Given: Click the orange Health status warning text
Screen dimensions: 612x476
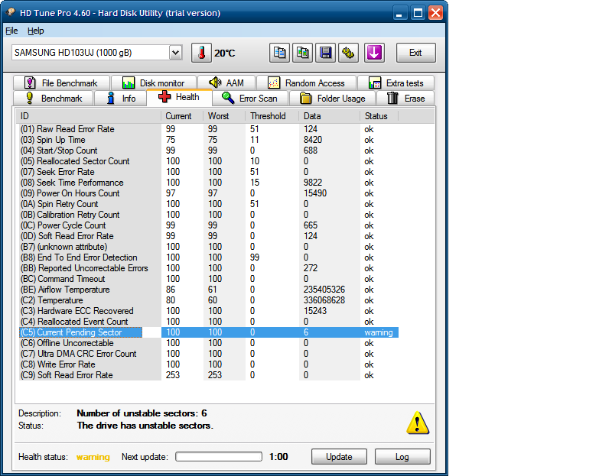Looking at the screenshot, I should (93, 457).
